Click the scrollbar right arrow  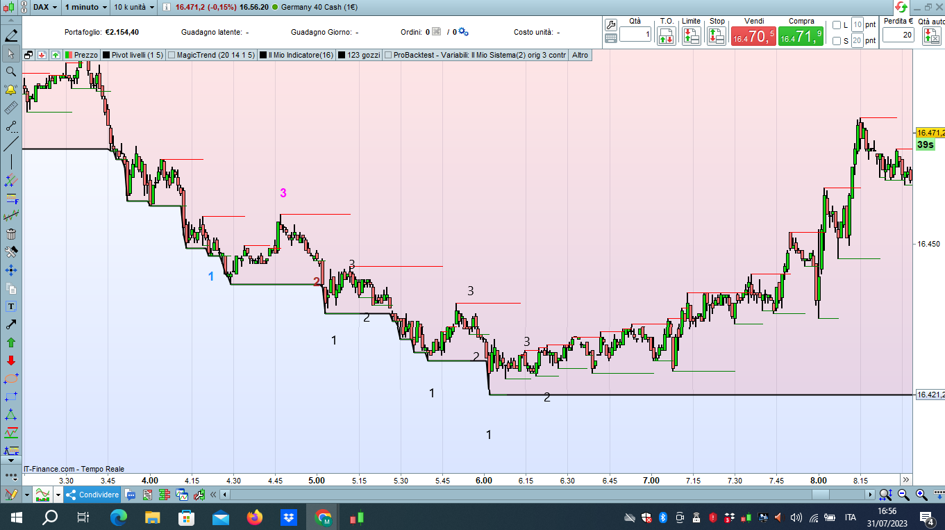click(871, 495)
